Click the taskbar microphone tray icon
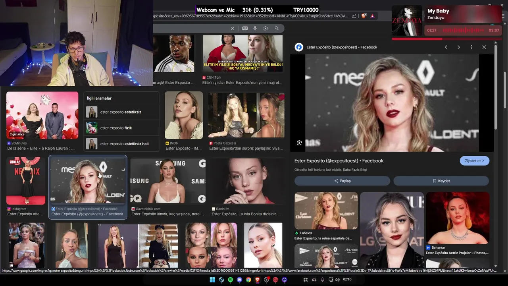The height and width of the screenshot is (286, 508). click(x=322, y=280)
